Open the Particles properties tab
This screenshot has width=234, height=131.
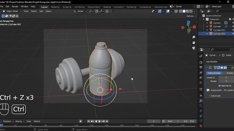pos(201,106)
